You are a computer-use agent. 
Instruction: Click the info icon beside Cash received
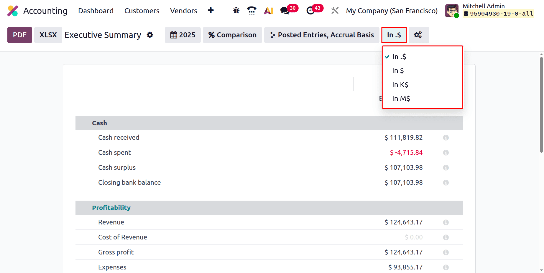pos(446,137)
